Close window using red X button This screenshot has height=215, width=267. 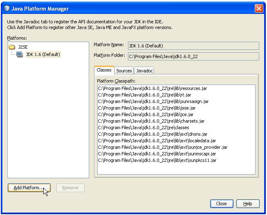259,8
